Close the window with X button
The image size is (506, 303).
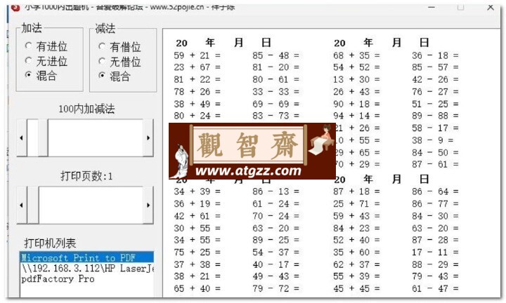491,8
